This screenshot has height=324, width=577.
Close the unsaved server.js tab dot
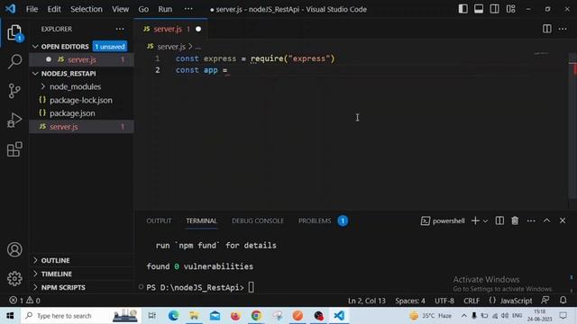click(198, 29)
